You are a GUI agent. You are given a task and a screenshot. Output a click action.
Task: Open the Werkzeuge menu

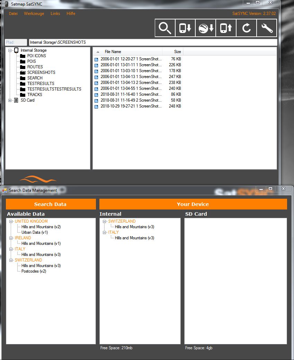click(x=34, y=14)
